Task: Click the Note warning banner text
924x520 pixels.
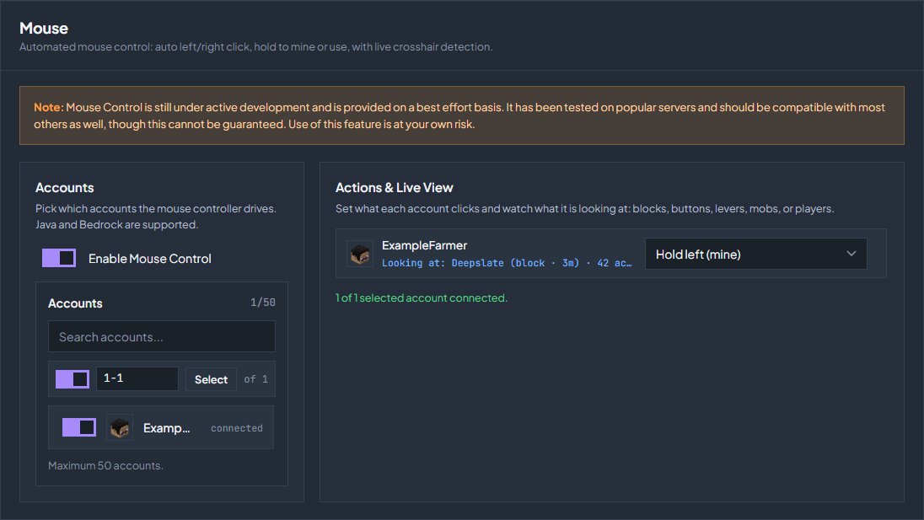Action: coord(459,115)
